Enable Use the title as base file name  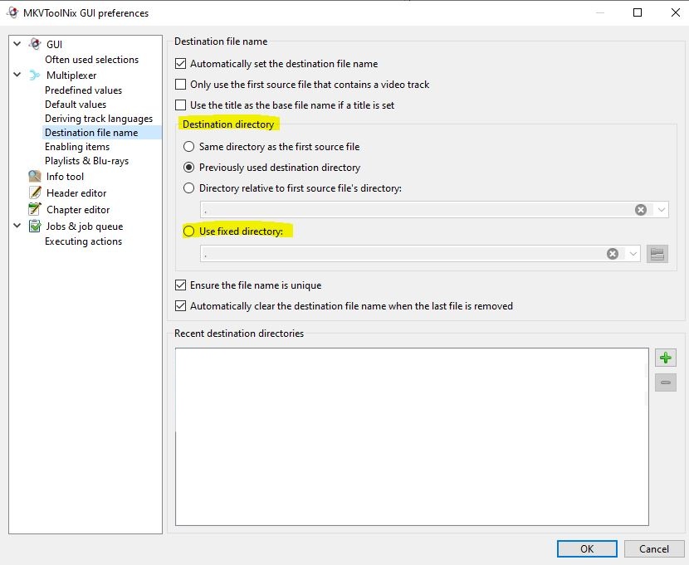click(180, 105)
